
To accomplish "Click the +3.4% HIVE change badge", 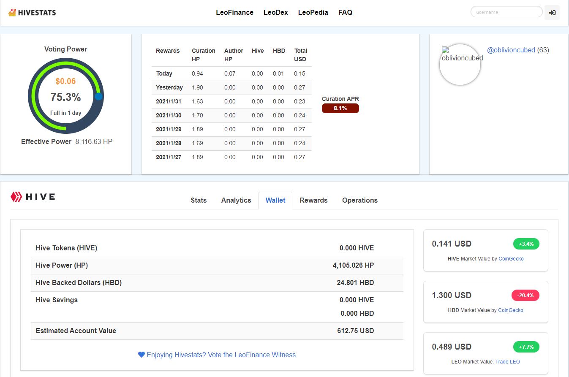I will click(526, 244).
